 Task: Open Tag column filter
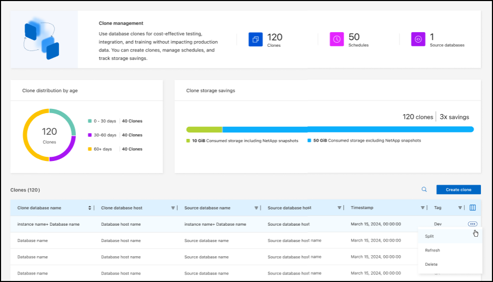tap(460, 208)
